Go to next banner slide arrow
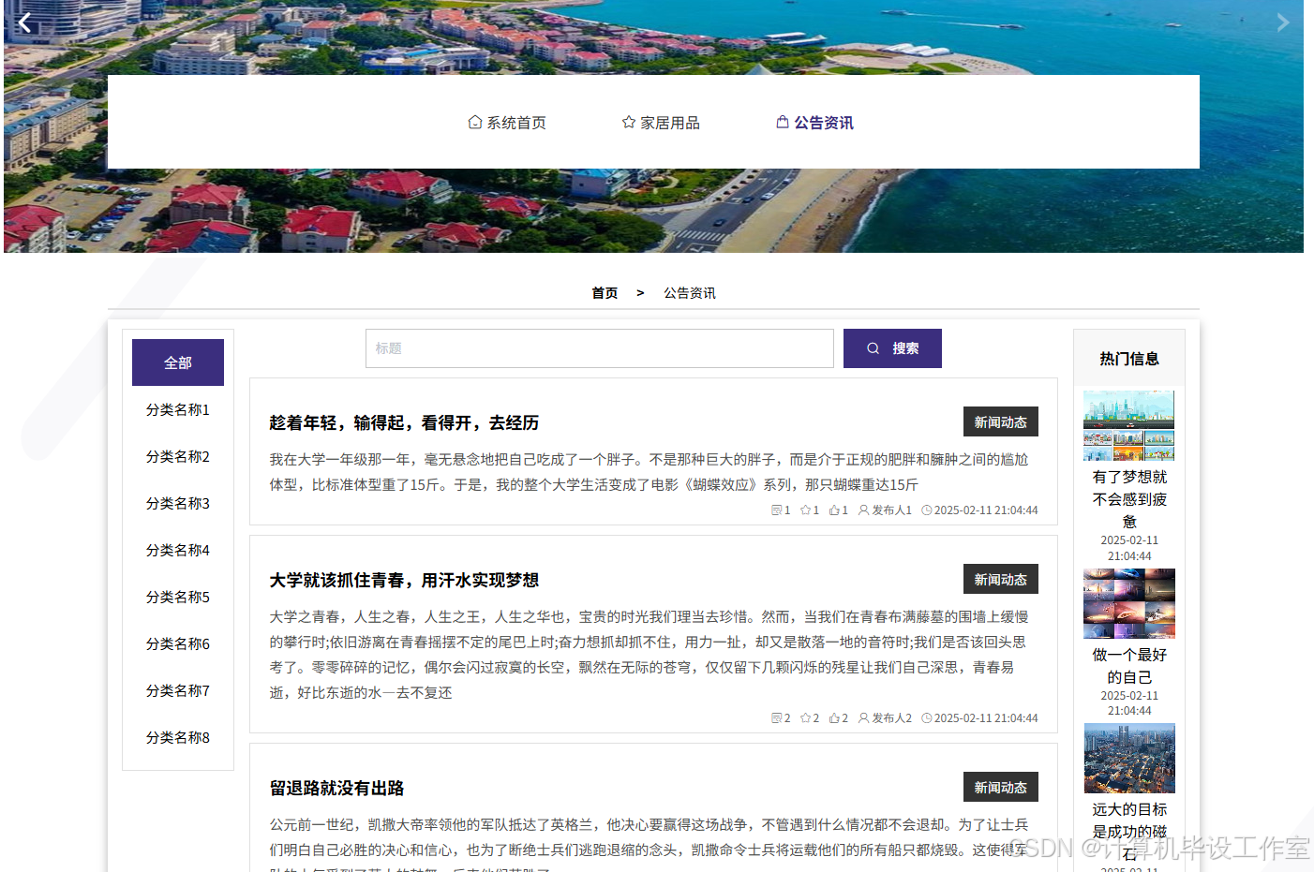Image resolution: width=1314 pixels, height=872 pixels. [x=1282, y=22]
